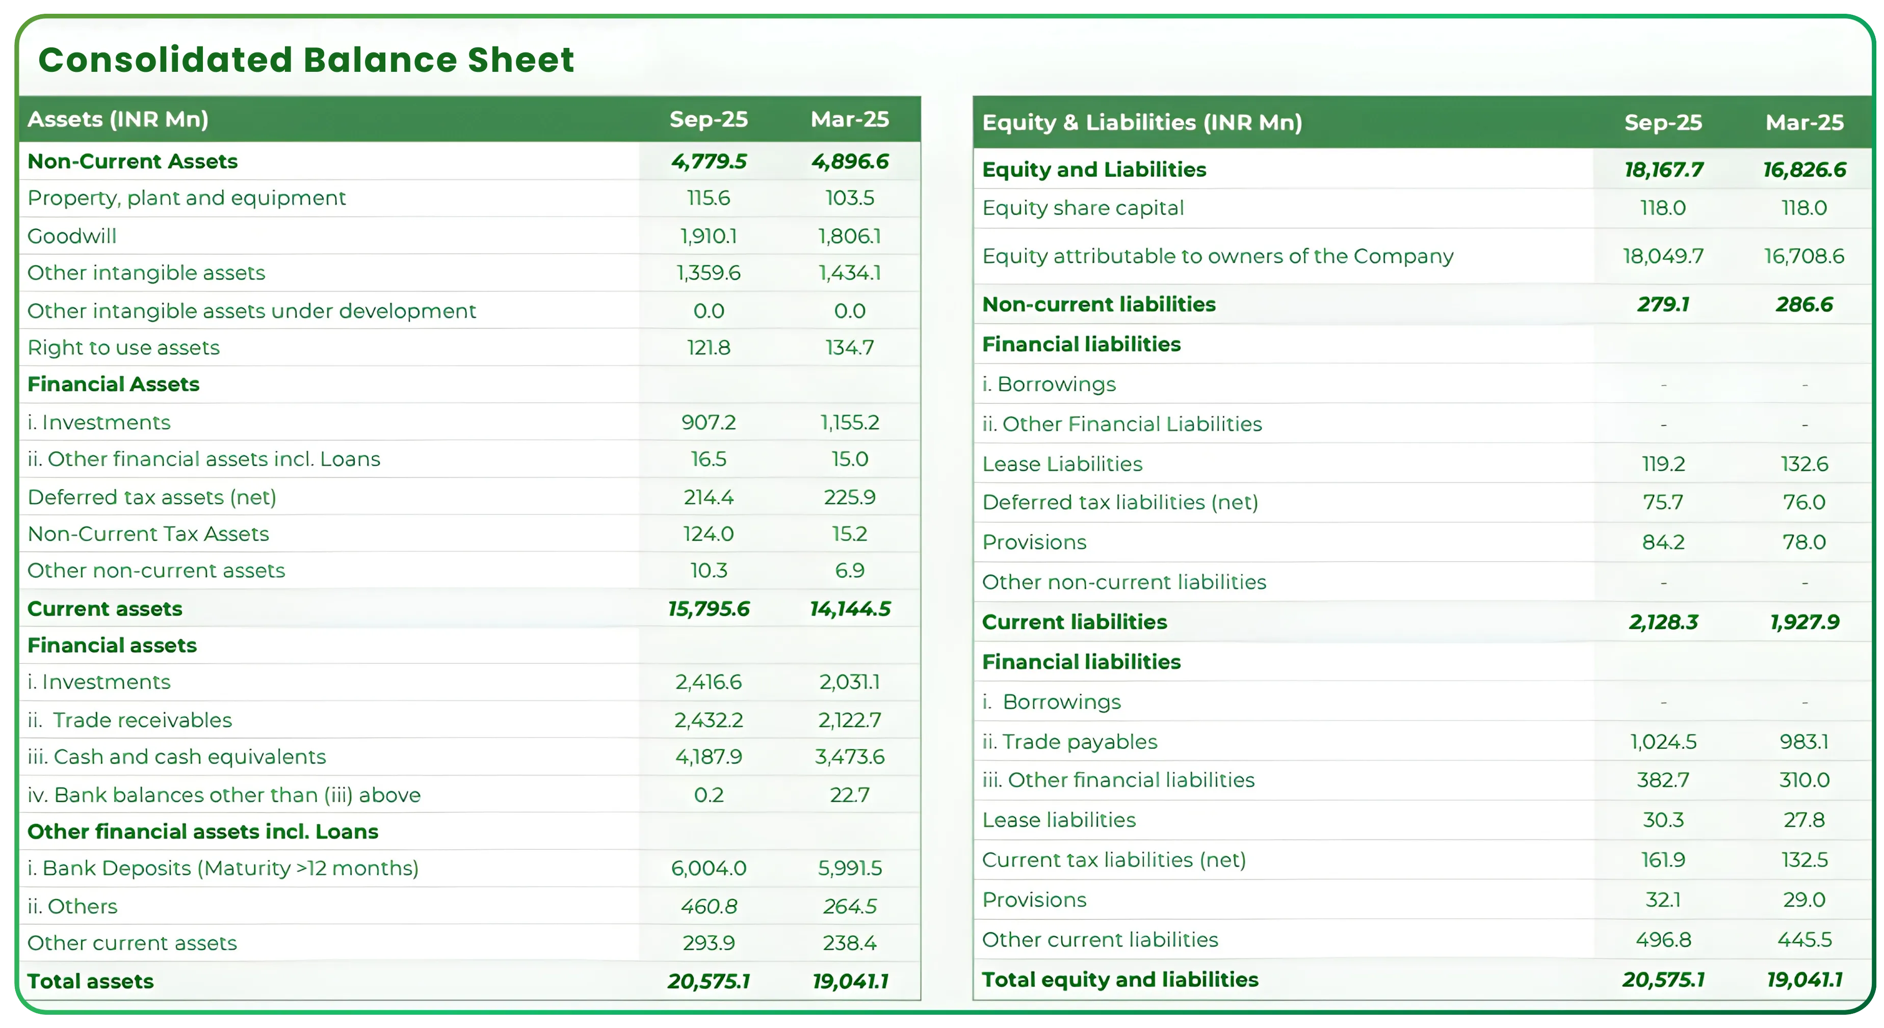
Task: Click the Goodwill row label
Action: (72, 235)
